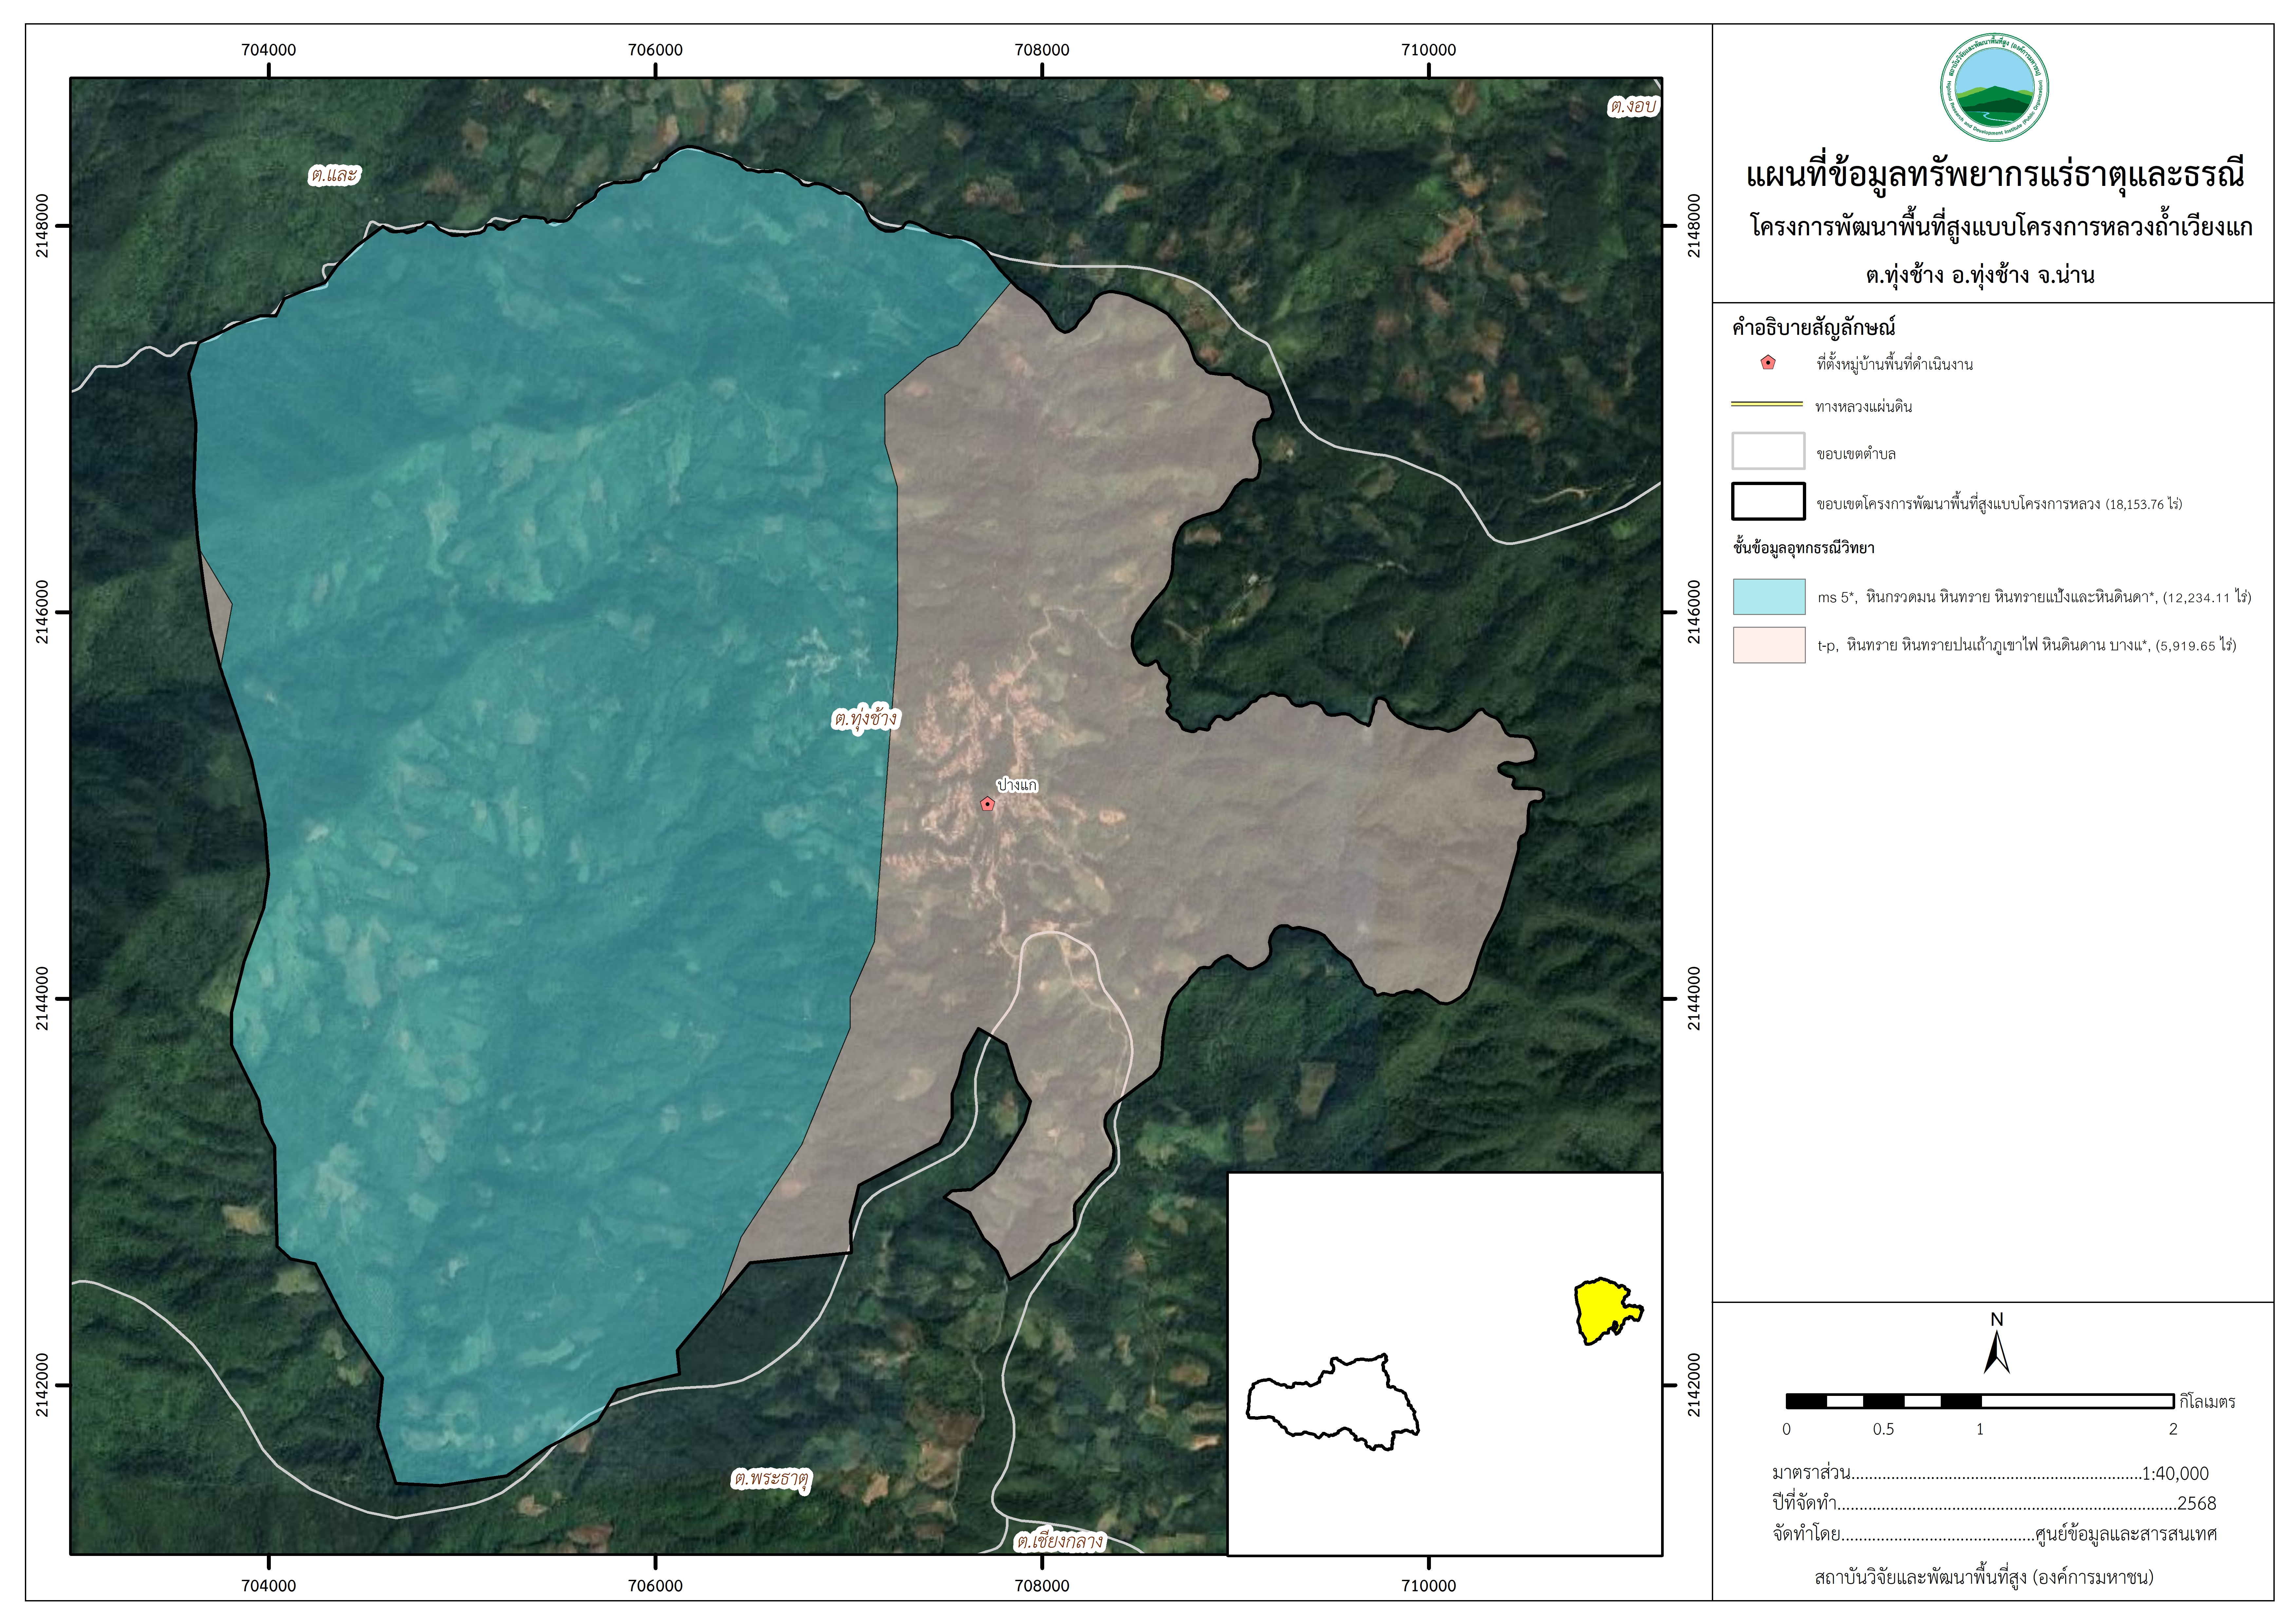Click the 2148000 northing label left of the map

[42, 226]
